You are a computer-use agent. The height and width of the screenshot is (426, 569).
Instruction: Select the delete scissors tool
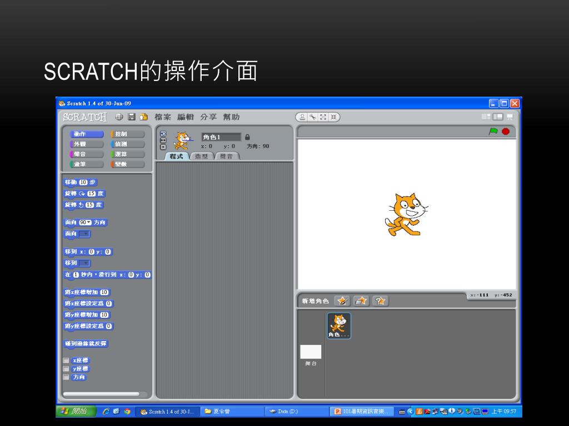[x=312, y=117]
